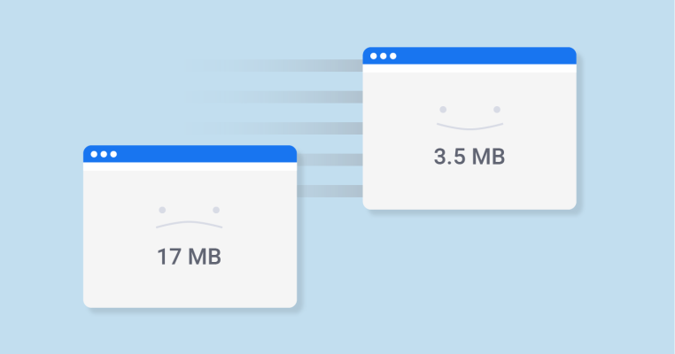Click the white address strip of the 3.5 MB window
Image resolution: width=675 pixels, height=354 pixels.
[469, 68]
